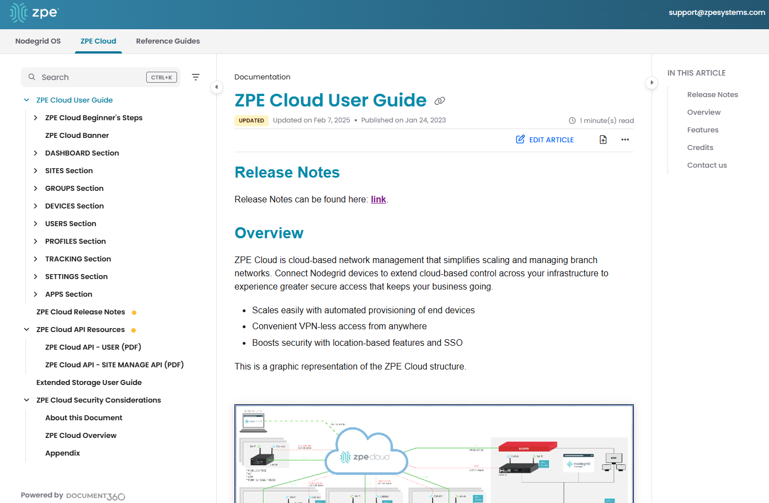Copy the article link icon next to title

440,101
